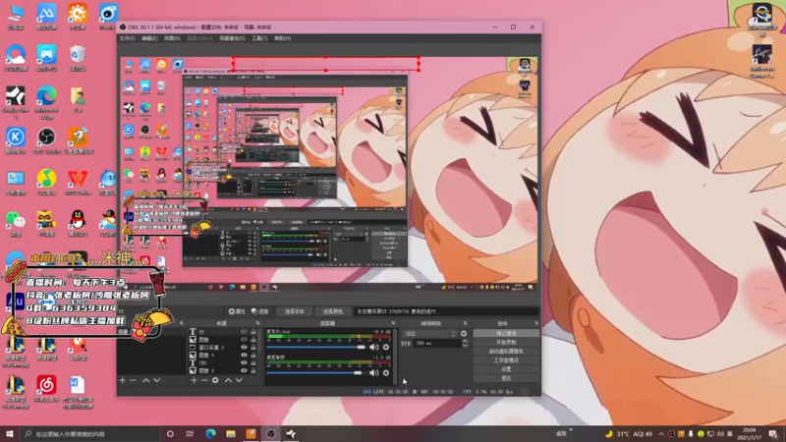Open the OBS Studio desktop shortcut
The width and height of the screenshot is (786, 442).
click(46, 140)
